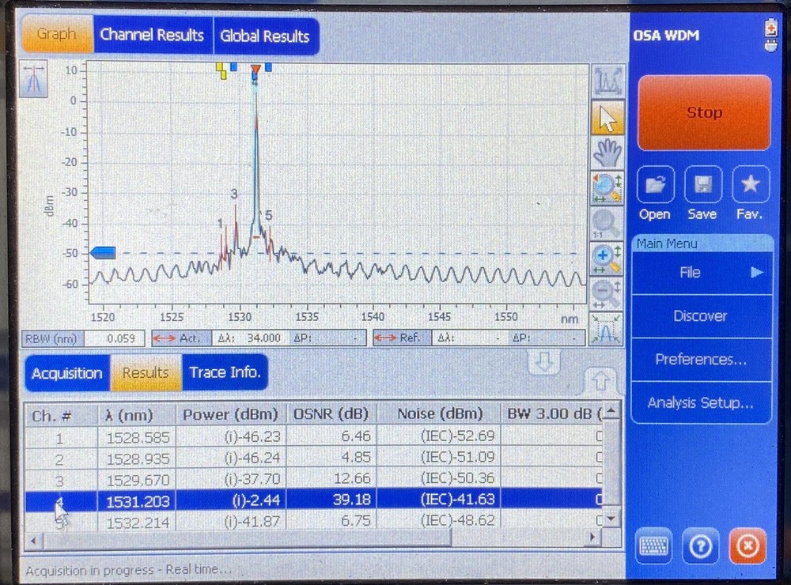Collapse the table using the up arrow
The height and width of the screenshot is (585, 791).
pos(602,381)
